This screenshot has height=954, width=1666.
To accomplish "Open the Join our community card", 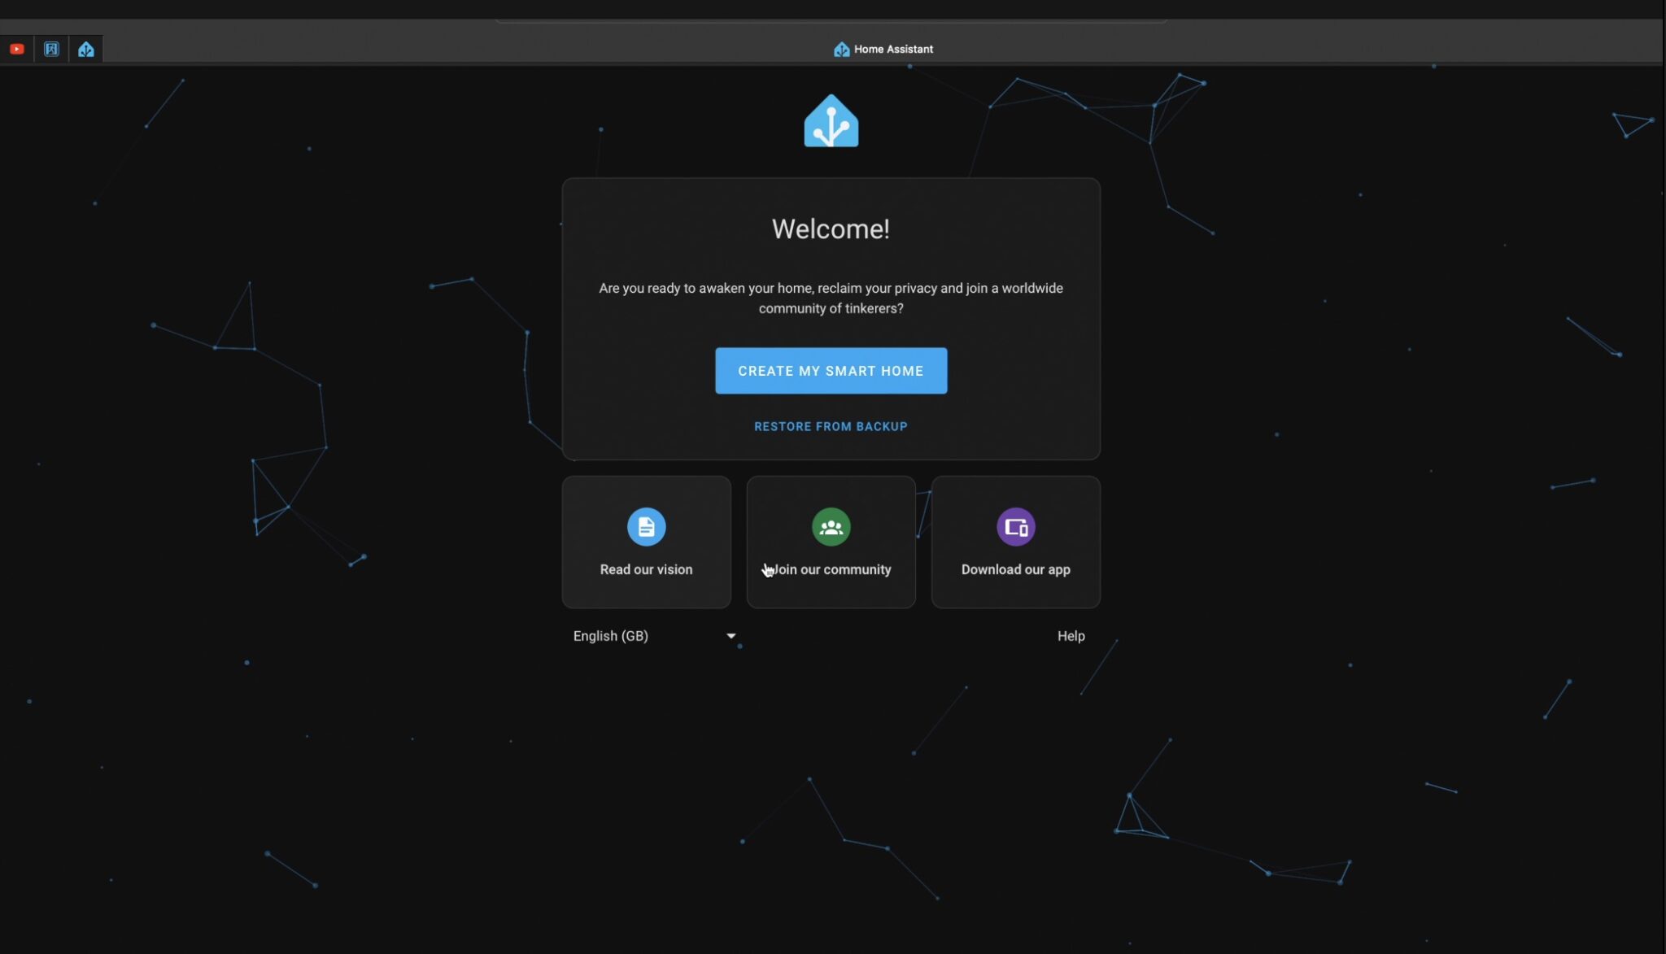I will coord(831,542).
